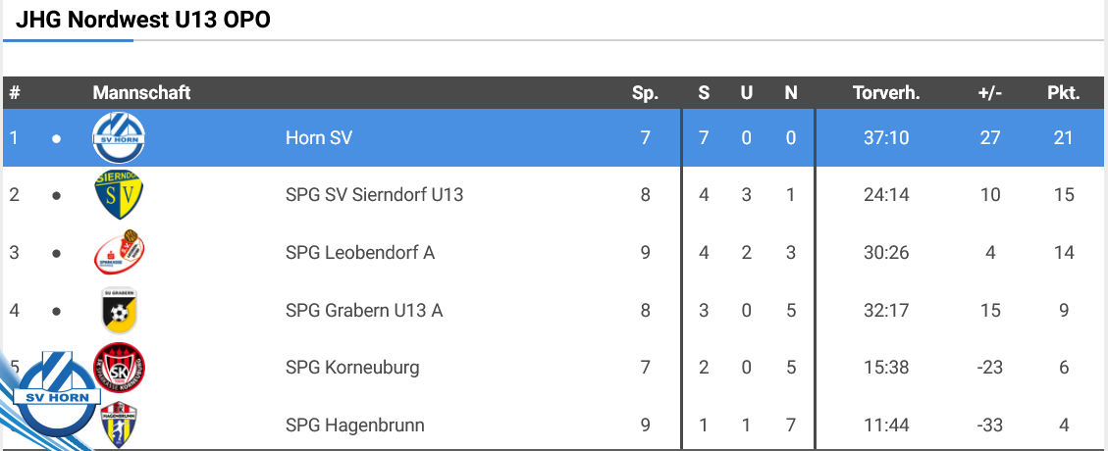Click the Korneuburg SK club crest

pos(121,368)
